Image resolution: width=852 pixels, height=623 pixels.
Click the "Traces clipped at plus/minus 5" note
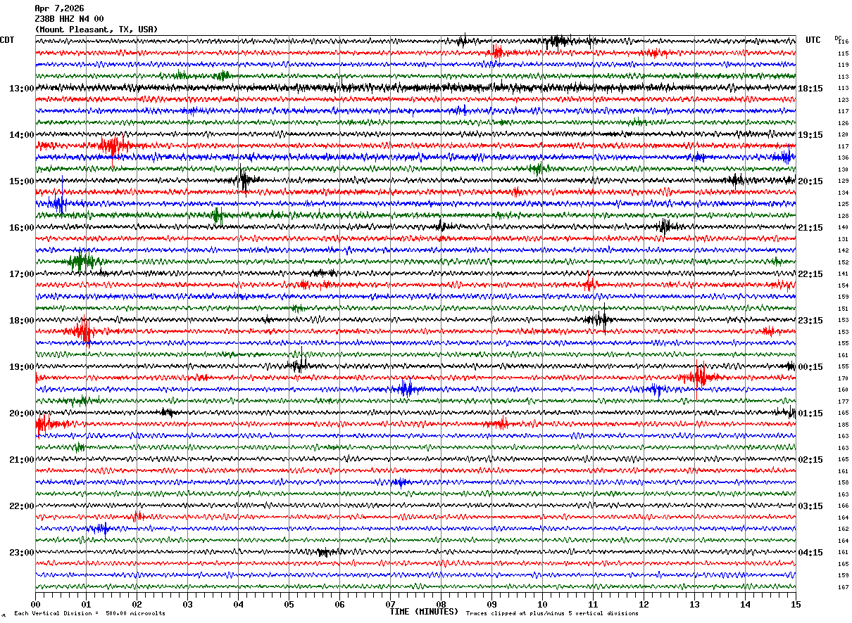tap(552, 614)
